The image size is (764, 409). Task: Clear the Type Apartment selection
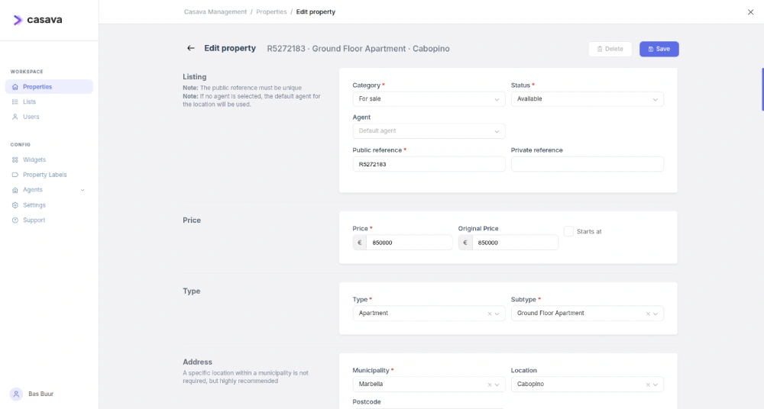pos(489,314)
